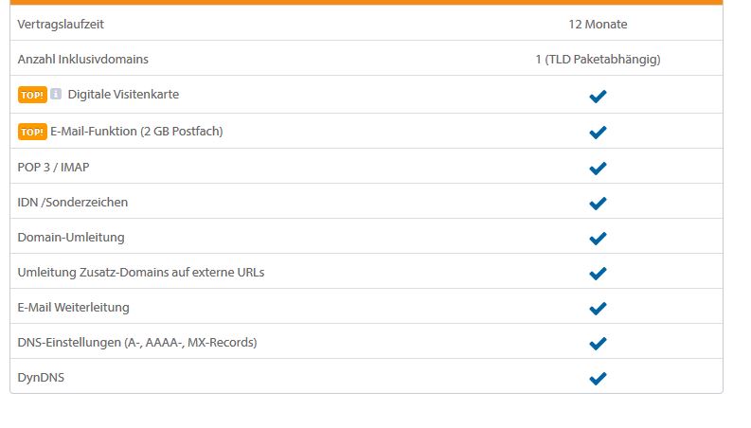
Task: Click the checkmark for DynDNS
Action: (x=598, y=378)
